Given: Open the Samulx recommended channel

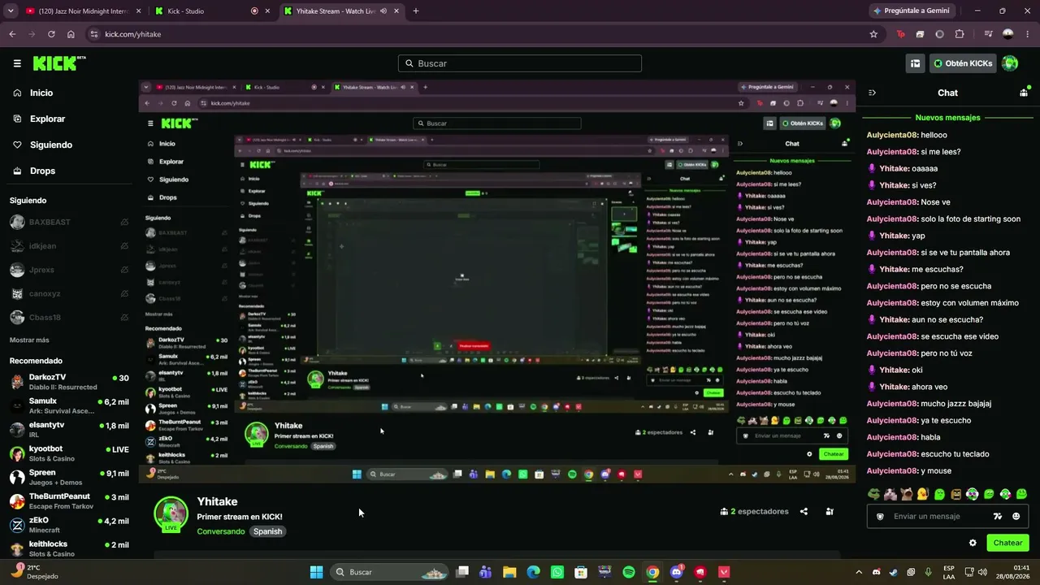Looking at the screenshot, I should [x=69, y=405].
